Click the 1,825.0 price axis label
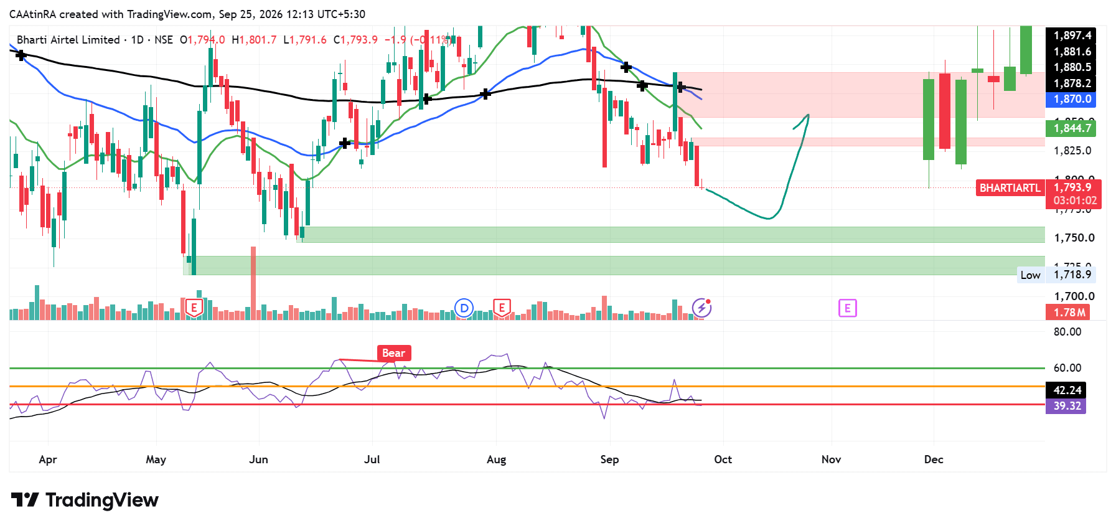 [1072, 151]
